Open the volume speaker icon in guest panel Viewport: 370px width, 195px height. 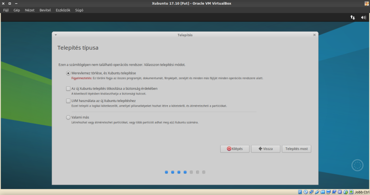pyautogui.click(x=364, y=17)
